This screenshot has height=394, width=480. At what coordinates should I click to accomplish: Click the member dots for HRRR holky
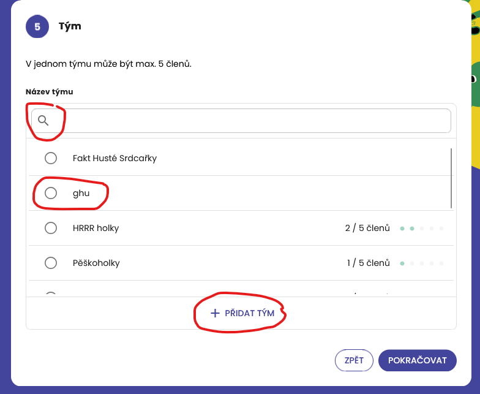pyautogui.click(x=422, y=229)
